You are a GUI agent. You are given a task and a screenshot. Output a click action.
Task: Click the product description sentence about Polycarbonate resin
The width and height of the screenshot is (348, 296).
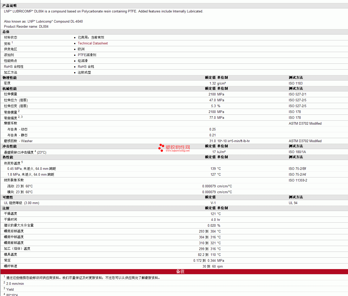point(104,11)
